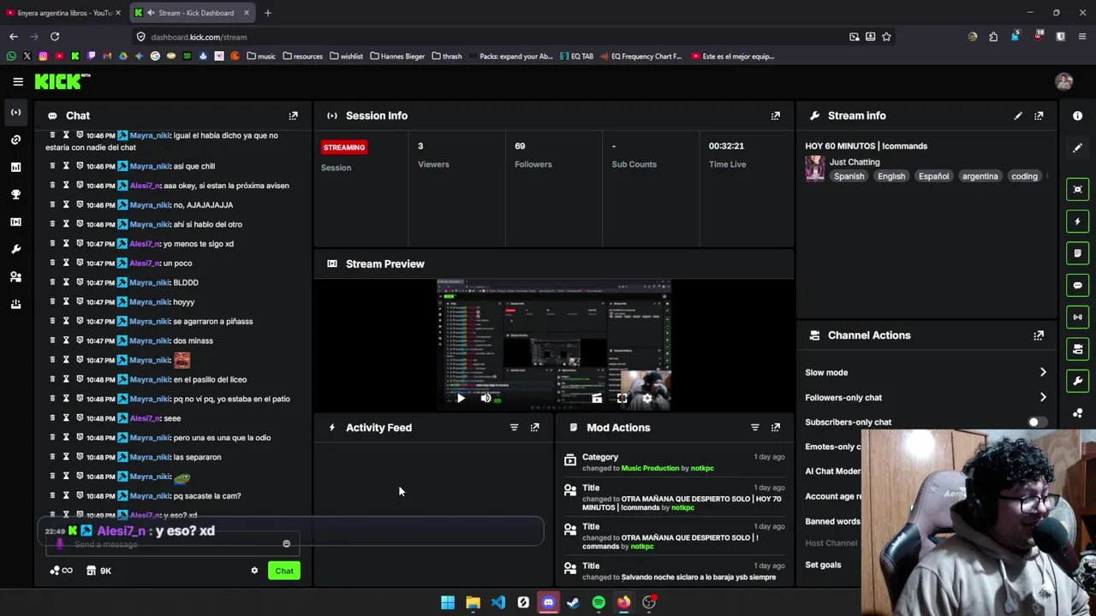Open stream preview settings gear
1096x616 pixels.
pyautogui.click(x=647, y=398)
